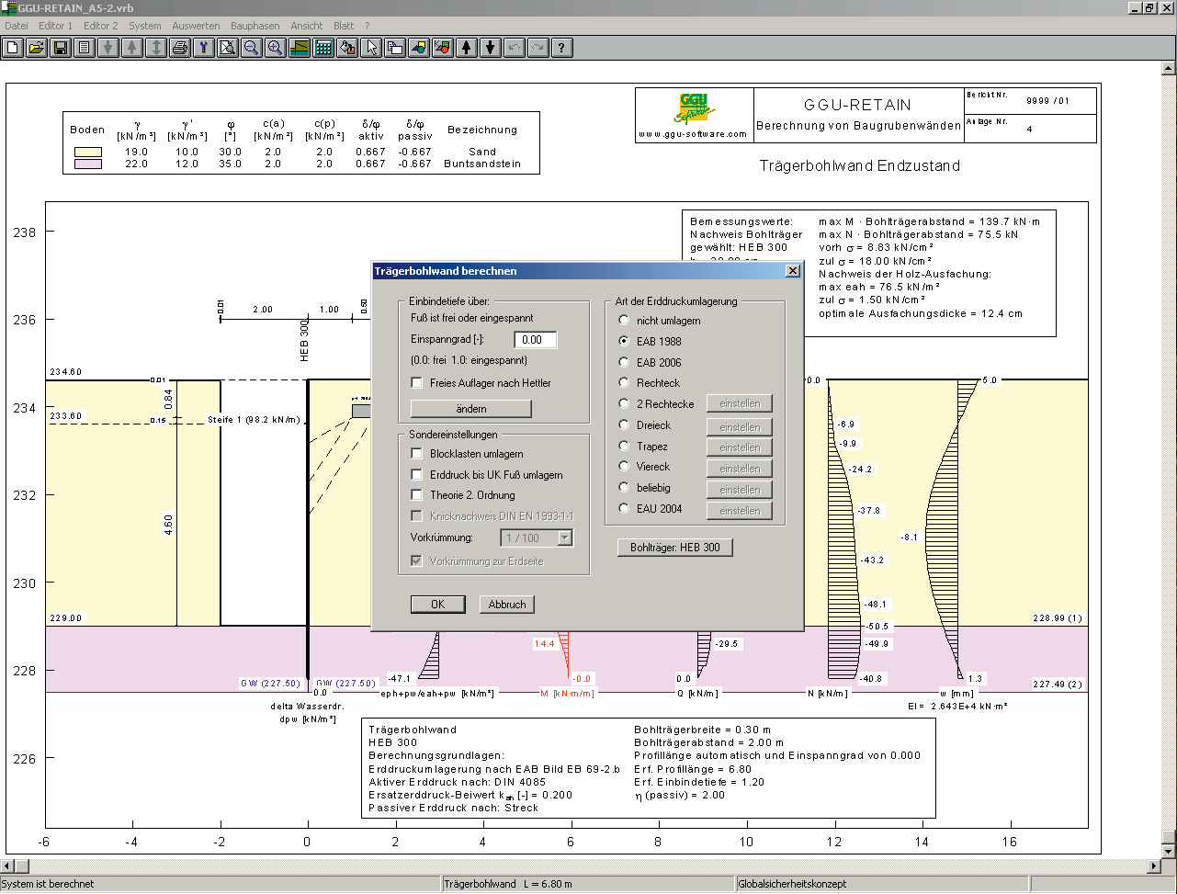Viewport: 1177px width, 894px height.
Task: Click the wrench toolbar icon
Action: coord(204,48)
